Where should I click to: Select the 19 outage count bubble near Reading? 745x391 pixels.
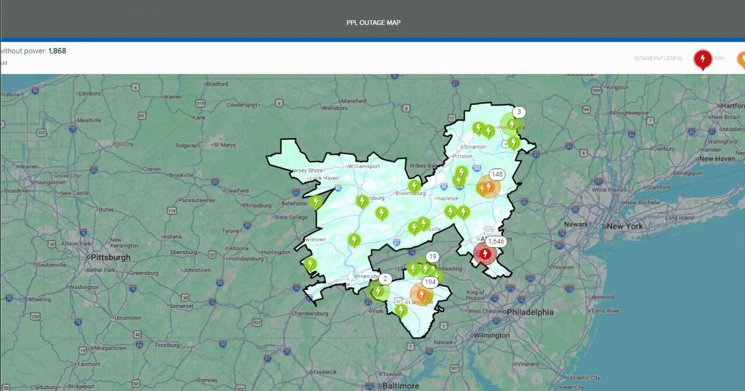[x=433, y=256]
